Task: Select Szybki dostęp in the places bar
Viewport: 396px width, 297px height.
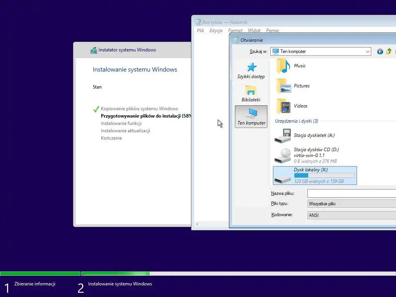Action: point(251,71)
